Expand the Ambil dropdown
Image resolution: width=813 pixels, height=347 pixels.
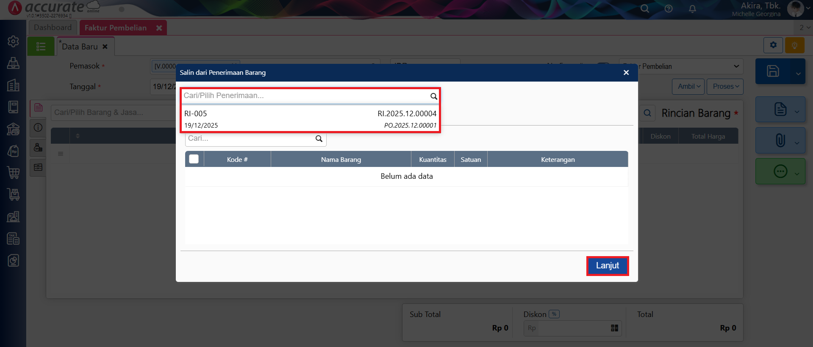[688, 87]
